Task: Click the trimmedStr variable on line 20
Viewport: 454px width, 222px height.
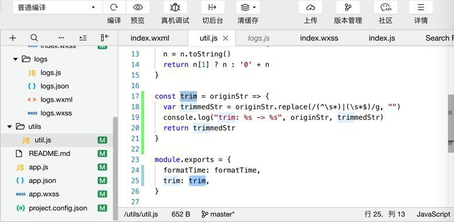Action: 214,128
